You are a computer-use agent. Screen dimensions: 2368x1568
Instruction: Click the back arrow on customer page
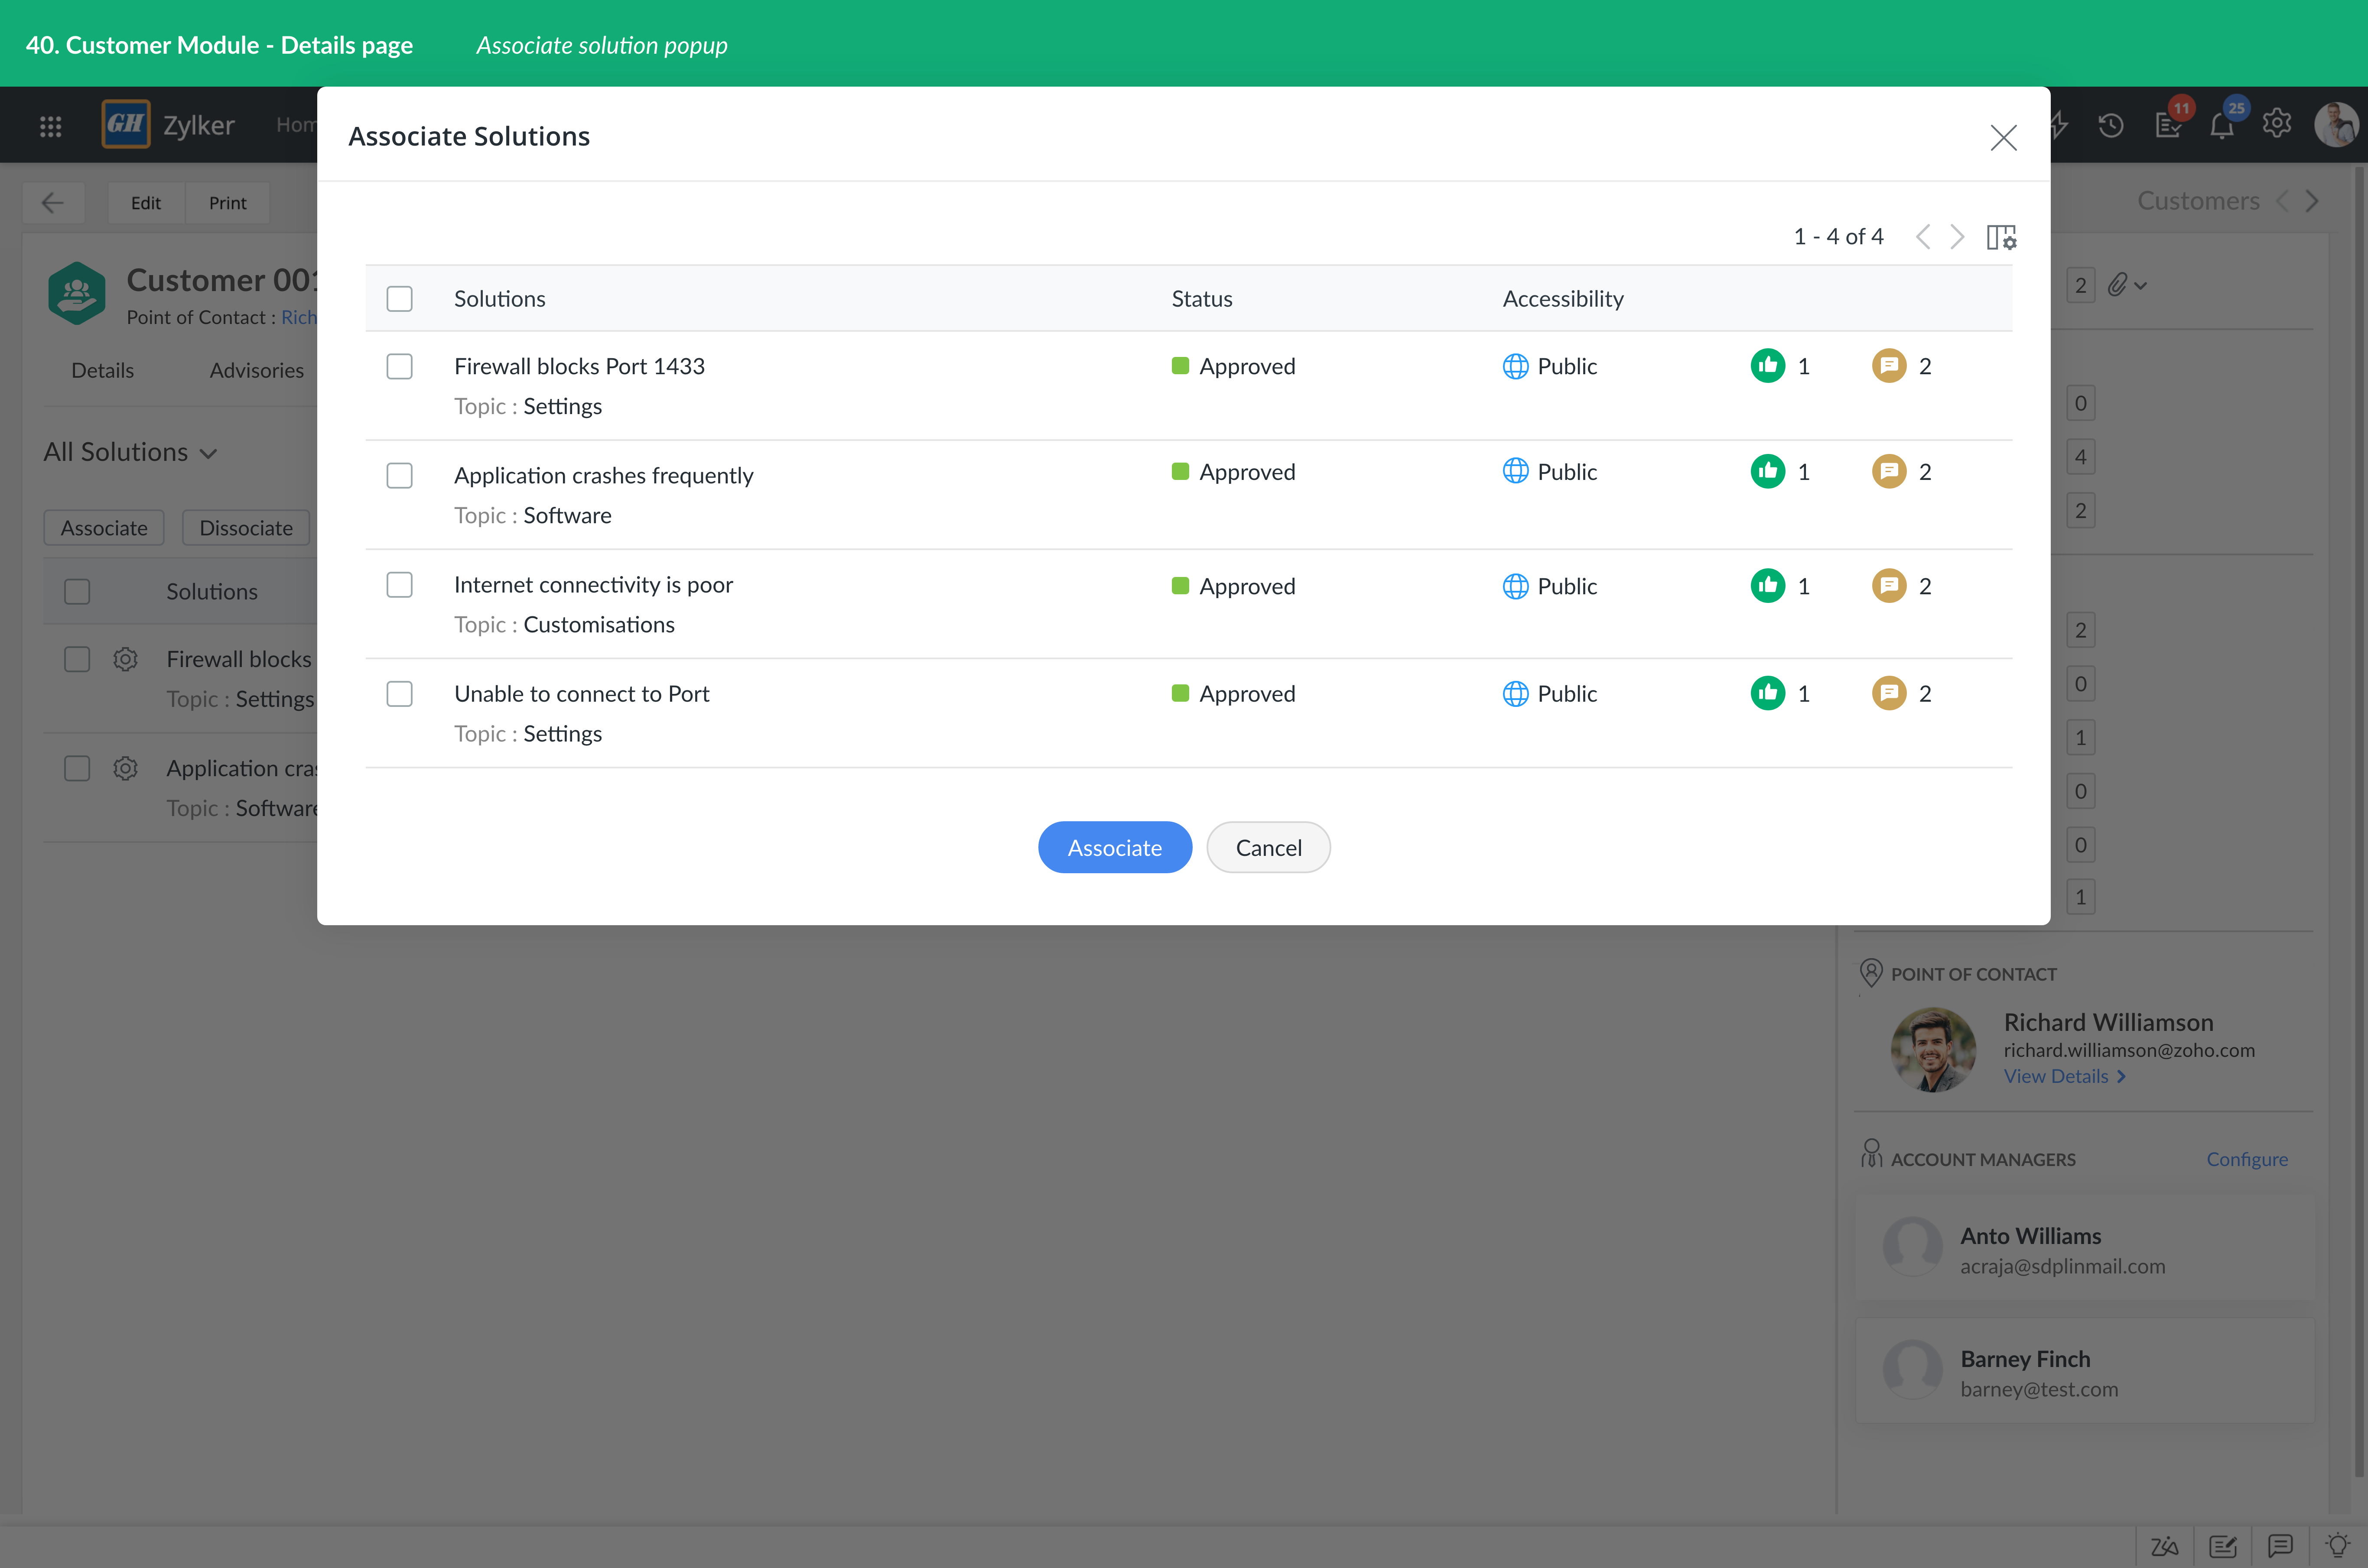[x=53, y=203]
